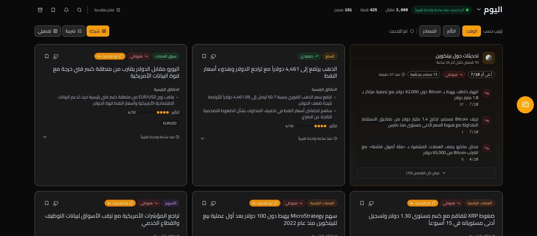Click هبوطي tag on MicroStrategy card

click(x=294, y=203)
